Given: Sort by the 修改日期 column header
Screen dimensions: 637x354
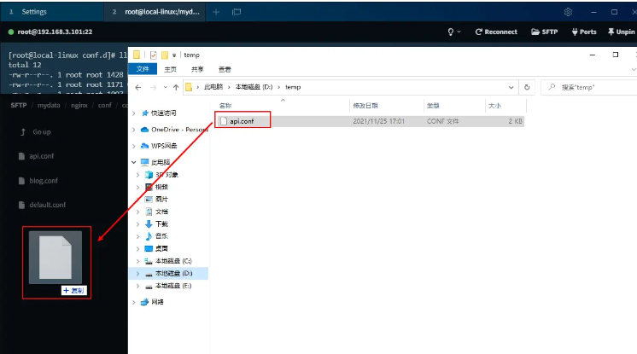Looking at the screenshot, I should [365, 106].
